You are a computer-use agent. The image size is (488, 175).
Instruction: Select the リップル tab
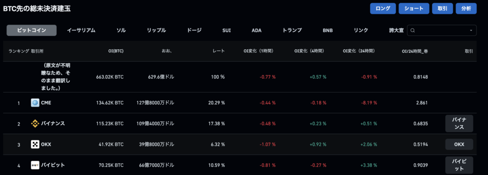(156, 30)
